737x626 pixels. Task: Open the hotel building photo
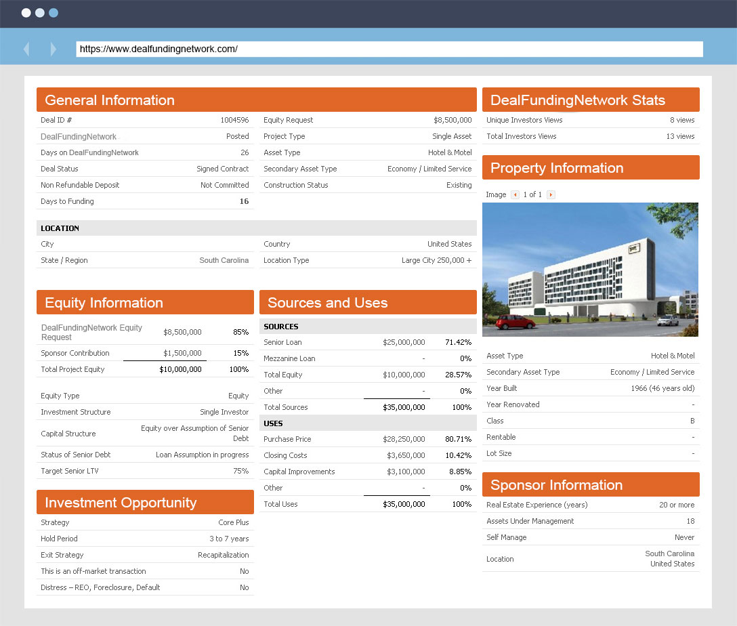pyautogui.click(x=590, y=270)
